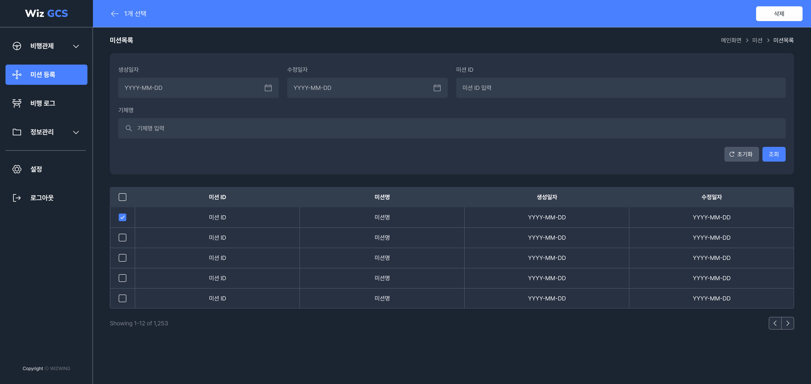
Task: Click the 메인화면 breadcrumb link
Action: (x=731, y=40)
